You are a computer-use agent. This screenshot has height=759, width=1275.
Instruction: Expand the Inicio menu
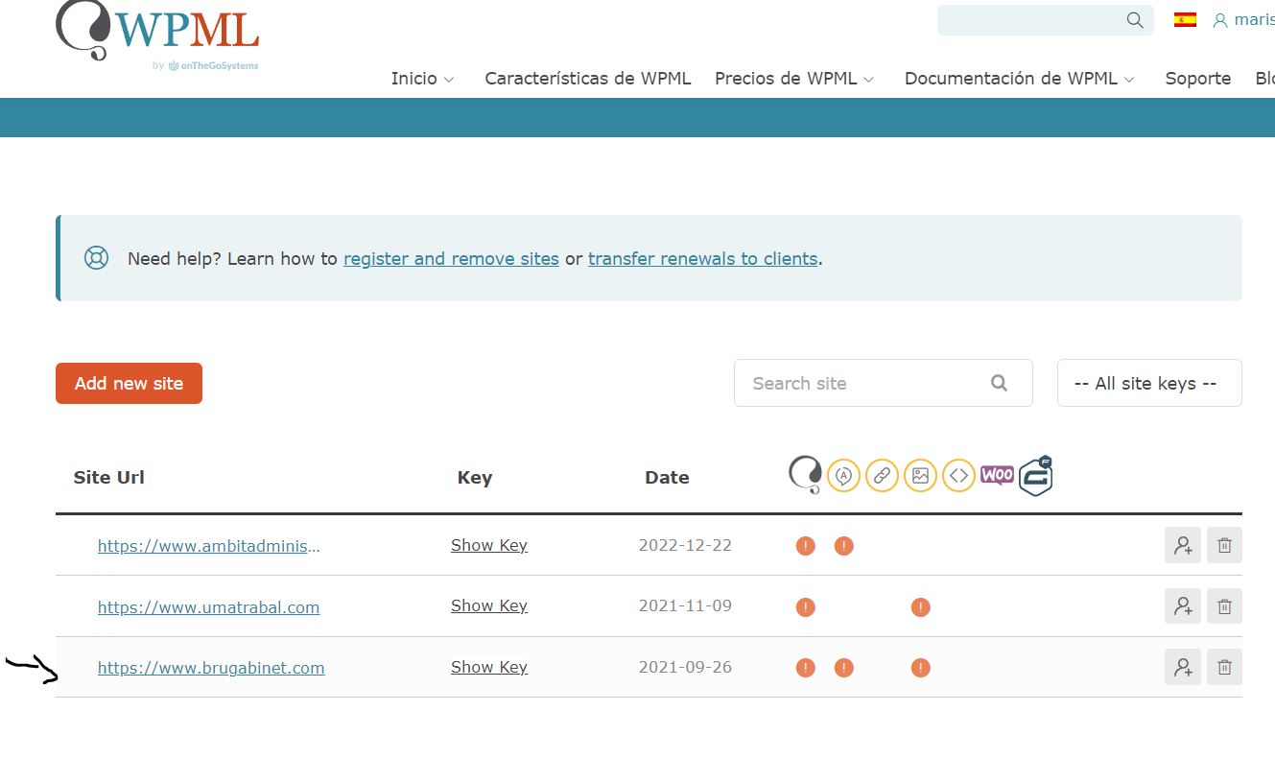coord(422,79)
